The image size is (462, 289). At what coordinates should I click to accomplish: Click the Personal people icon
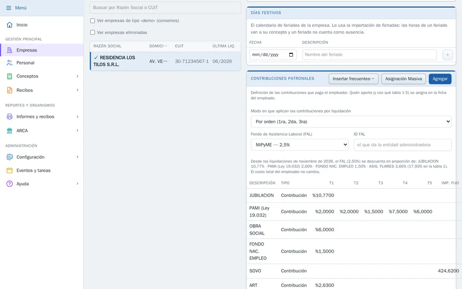(x=10, y=63)
